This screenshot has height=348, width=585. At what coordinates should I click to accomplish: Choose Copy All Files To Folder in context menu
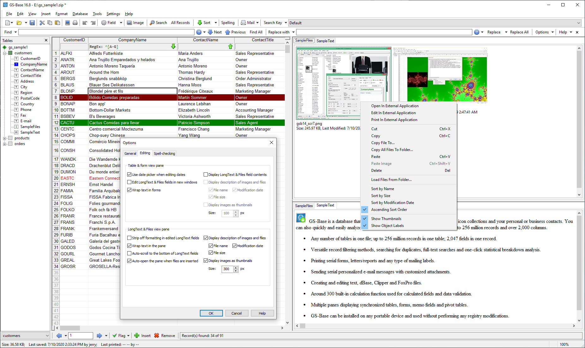click(392, 150)
